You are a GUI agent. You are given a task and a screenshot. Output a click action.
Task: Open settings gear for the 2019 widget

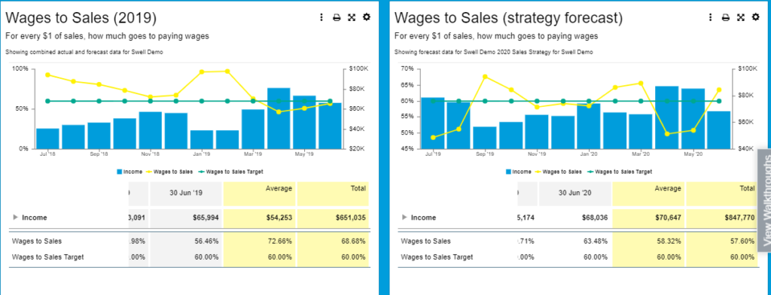367,17
